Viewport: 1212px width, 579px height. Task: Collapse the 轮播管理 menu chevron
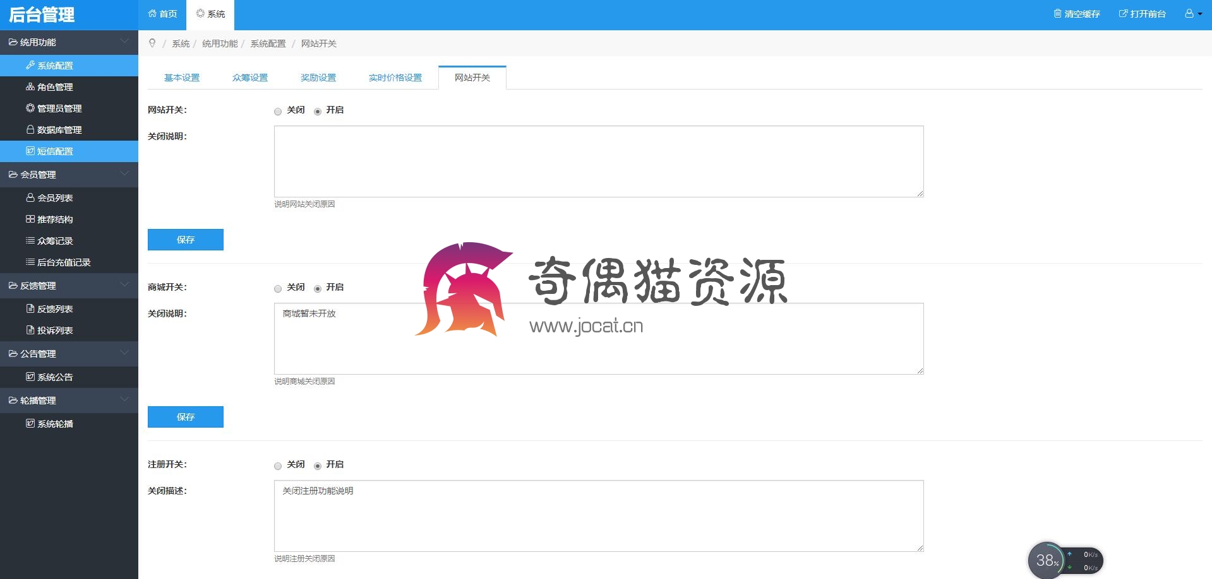pyautogui.click(x=124, y=400)
